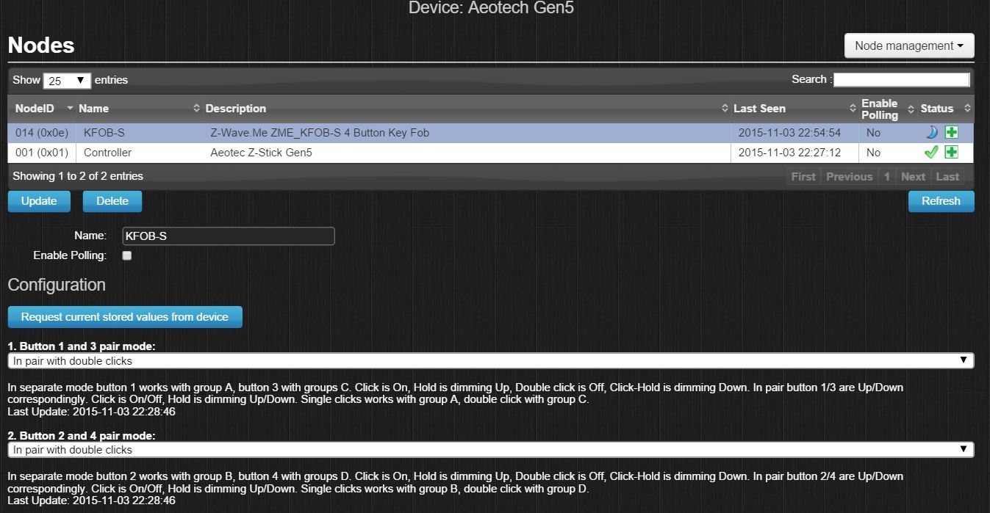Select the 014 (0x0e) node ID cell
Image resolution: width=990 pixels, height=513 pixels.
pyautogui.click(x=42, y=133)
